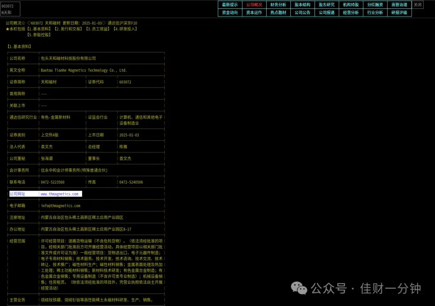Click the 证券类别 value 上交所A股
Image resolution: width=435 pixels, height=306 pixels.
click(x=50, y=135)
